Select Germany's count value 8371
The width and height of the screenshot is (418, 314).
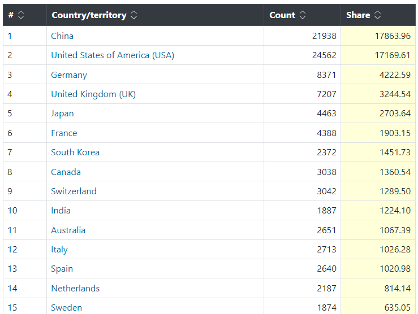point(326,75)
